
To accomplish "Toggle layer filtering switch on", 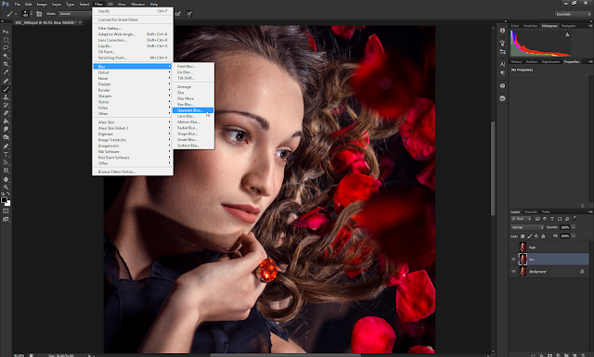I will (575, 219).
